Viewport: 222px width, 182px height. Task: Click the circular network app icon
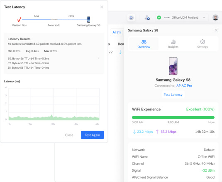[131, 18]
